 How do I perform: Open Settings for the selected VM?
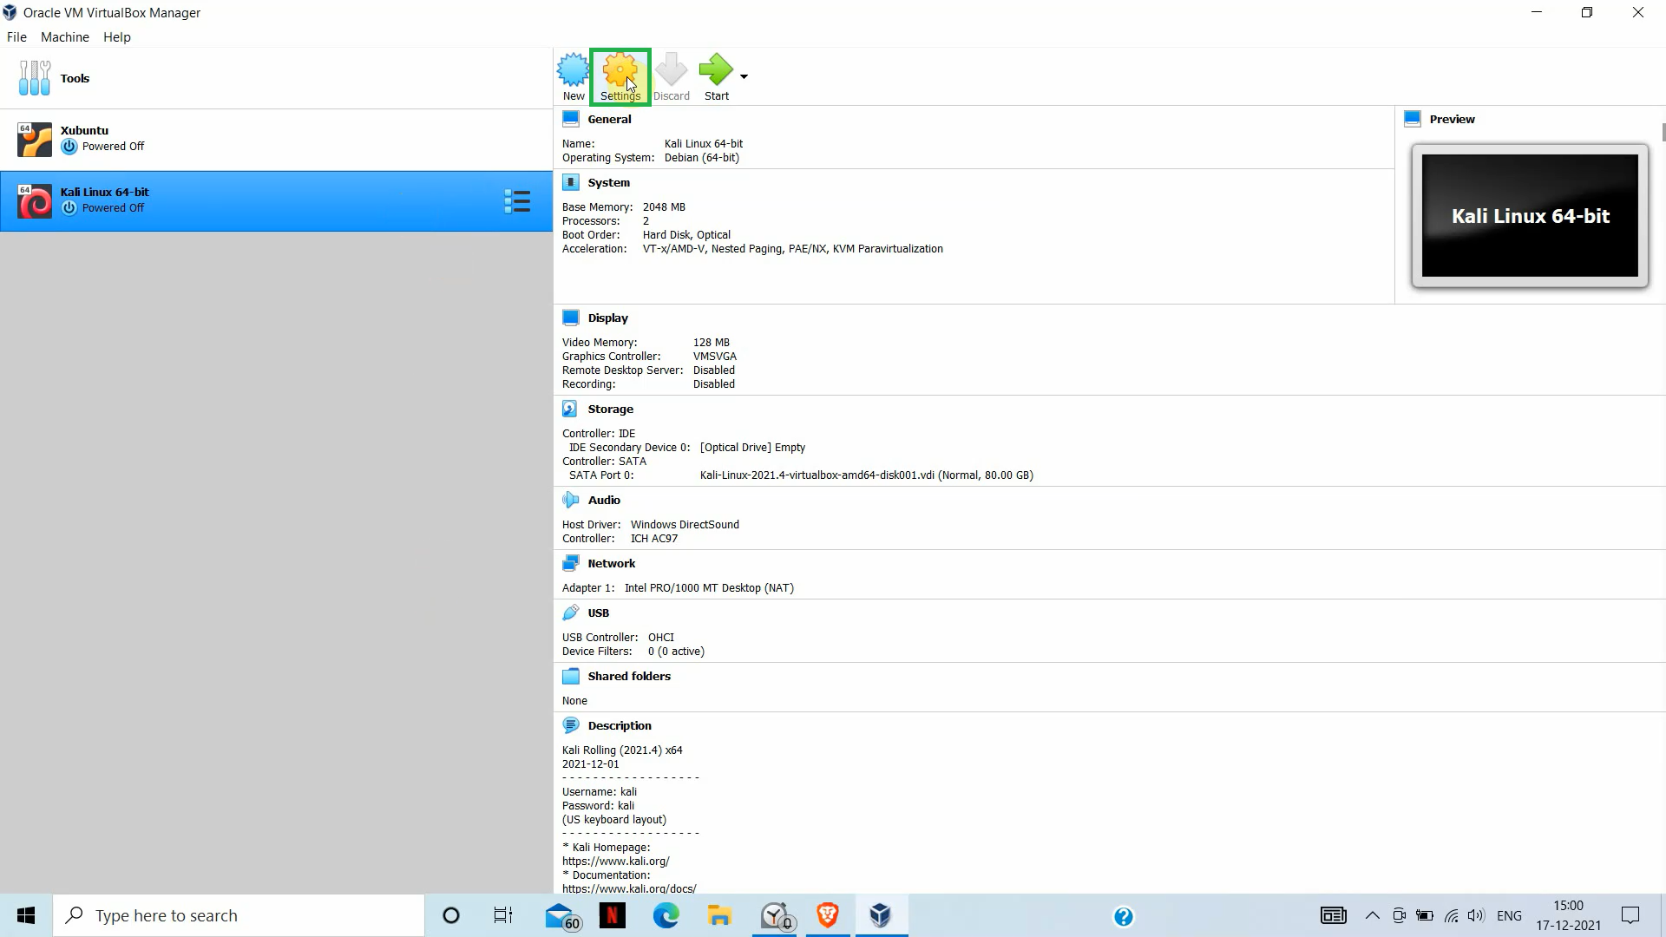tap(620, 75)
